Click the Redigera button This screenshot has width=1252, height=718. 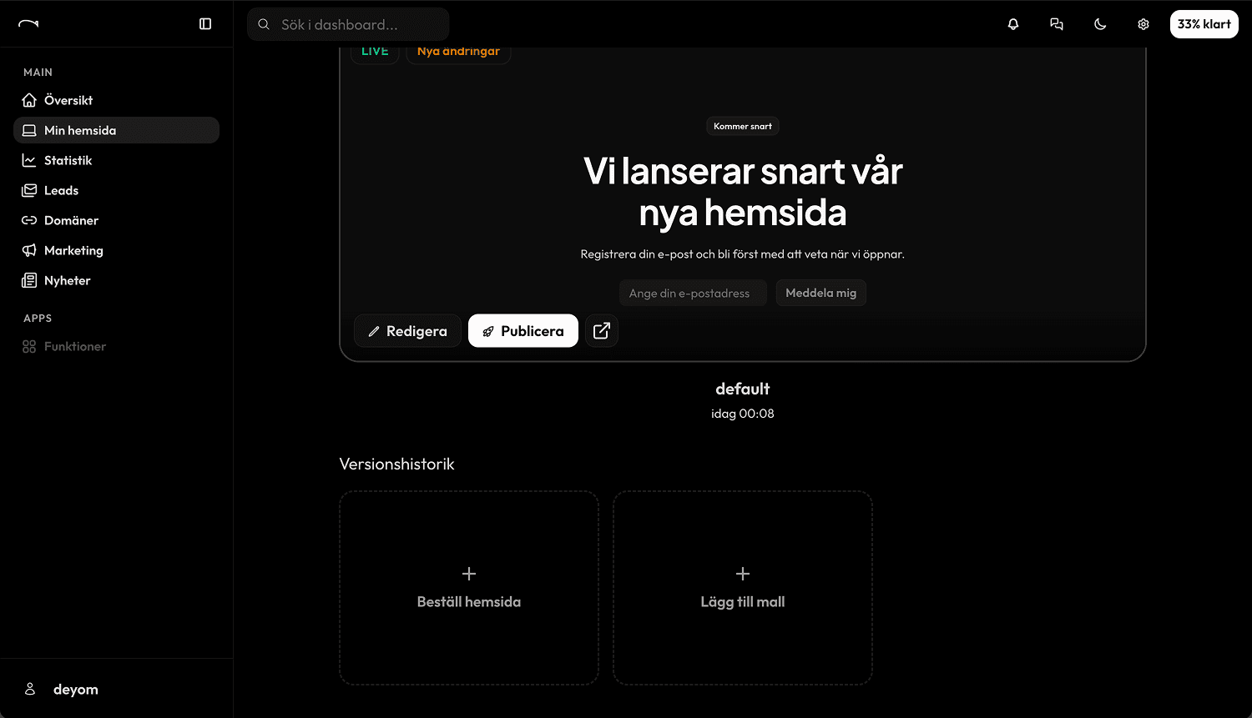pyautogui.click(x=407, y=330)
